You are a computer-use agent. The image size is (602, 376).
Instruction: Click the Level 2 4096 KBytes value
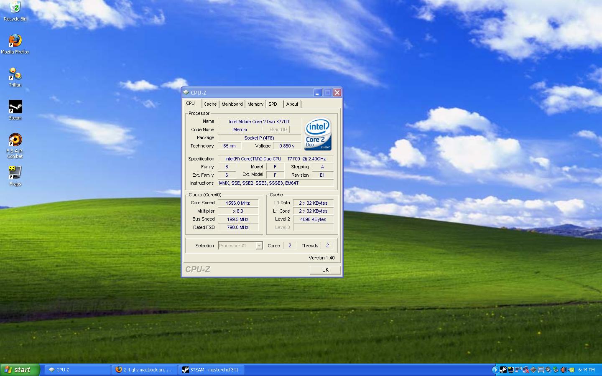pyautogui.click(x=313, y=219)
